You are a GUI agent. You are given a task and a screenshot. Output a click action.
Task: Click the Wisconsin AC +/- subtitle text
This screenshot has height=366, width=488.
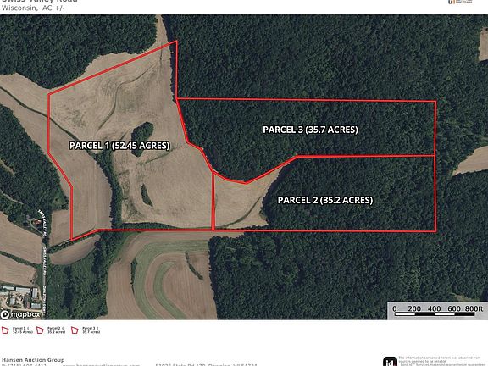33,8
